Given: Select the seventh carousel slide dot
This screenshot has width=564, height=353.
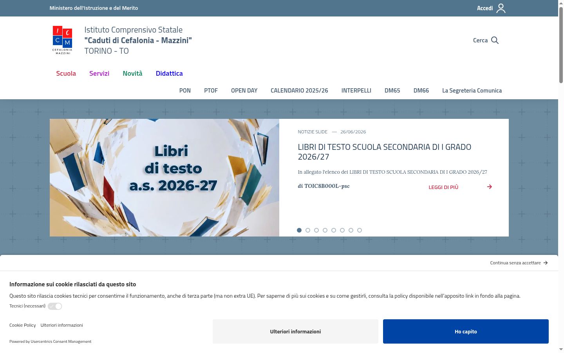Looking at the screenshot, I should tap(351, 230).
